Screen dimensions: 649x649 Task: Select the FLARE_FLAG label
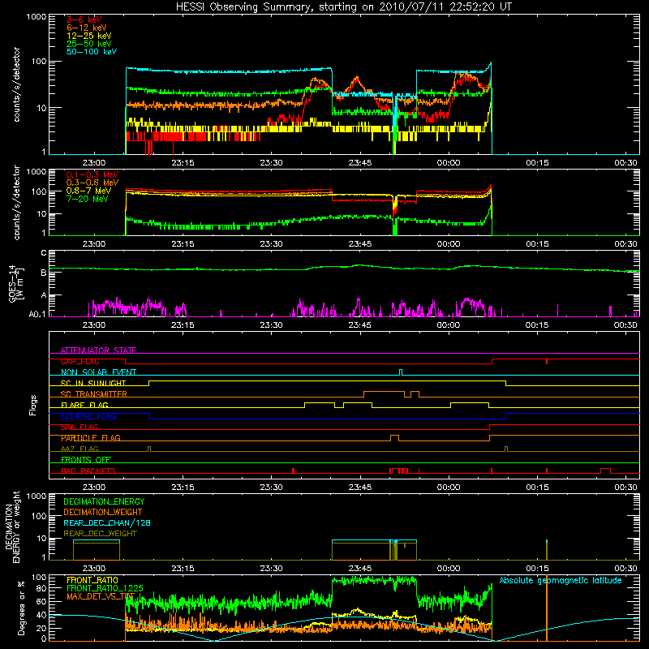[84, 405]
